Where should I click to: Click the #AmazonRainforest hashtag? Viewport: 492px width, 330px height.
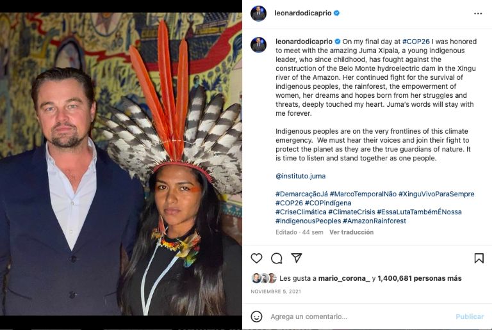[374, 221]
